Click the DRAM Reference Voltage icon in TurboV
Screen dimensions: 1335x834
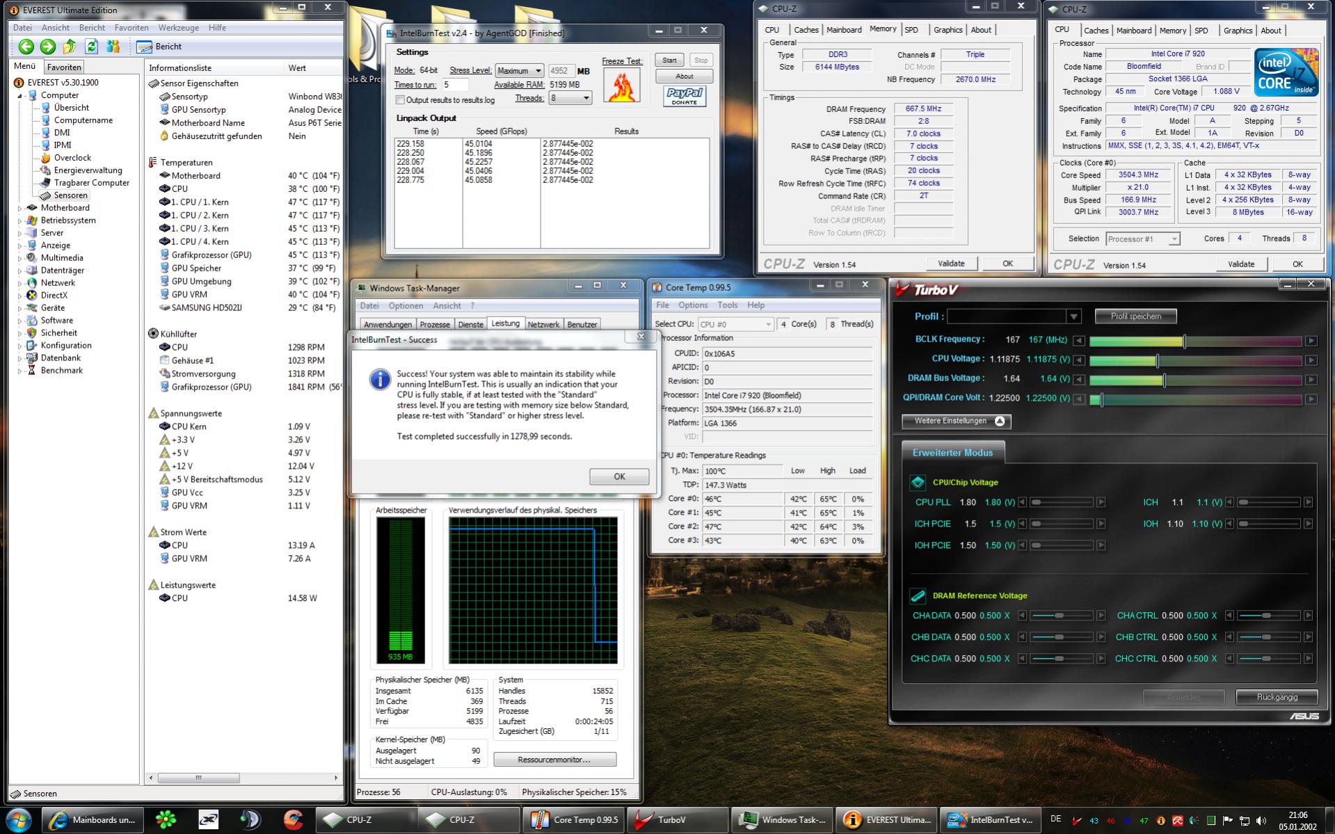pyautogui.click(x=918, y=595)
